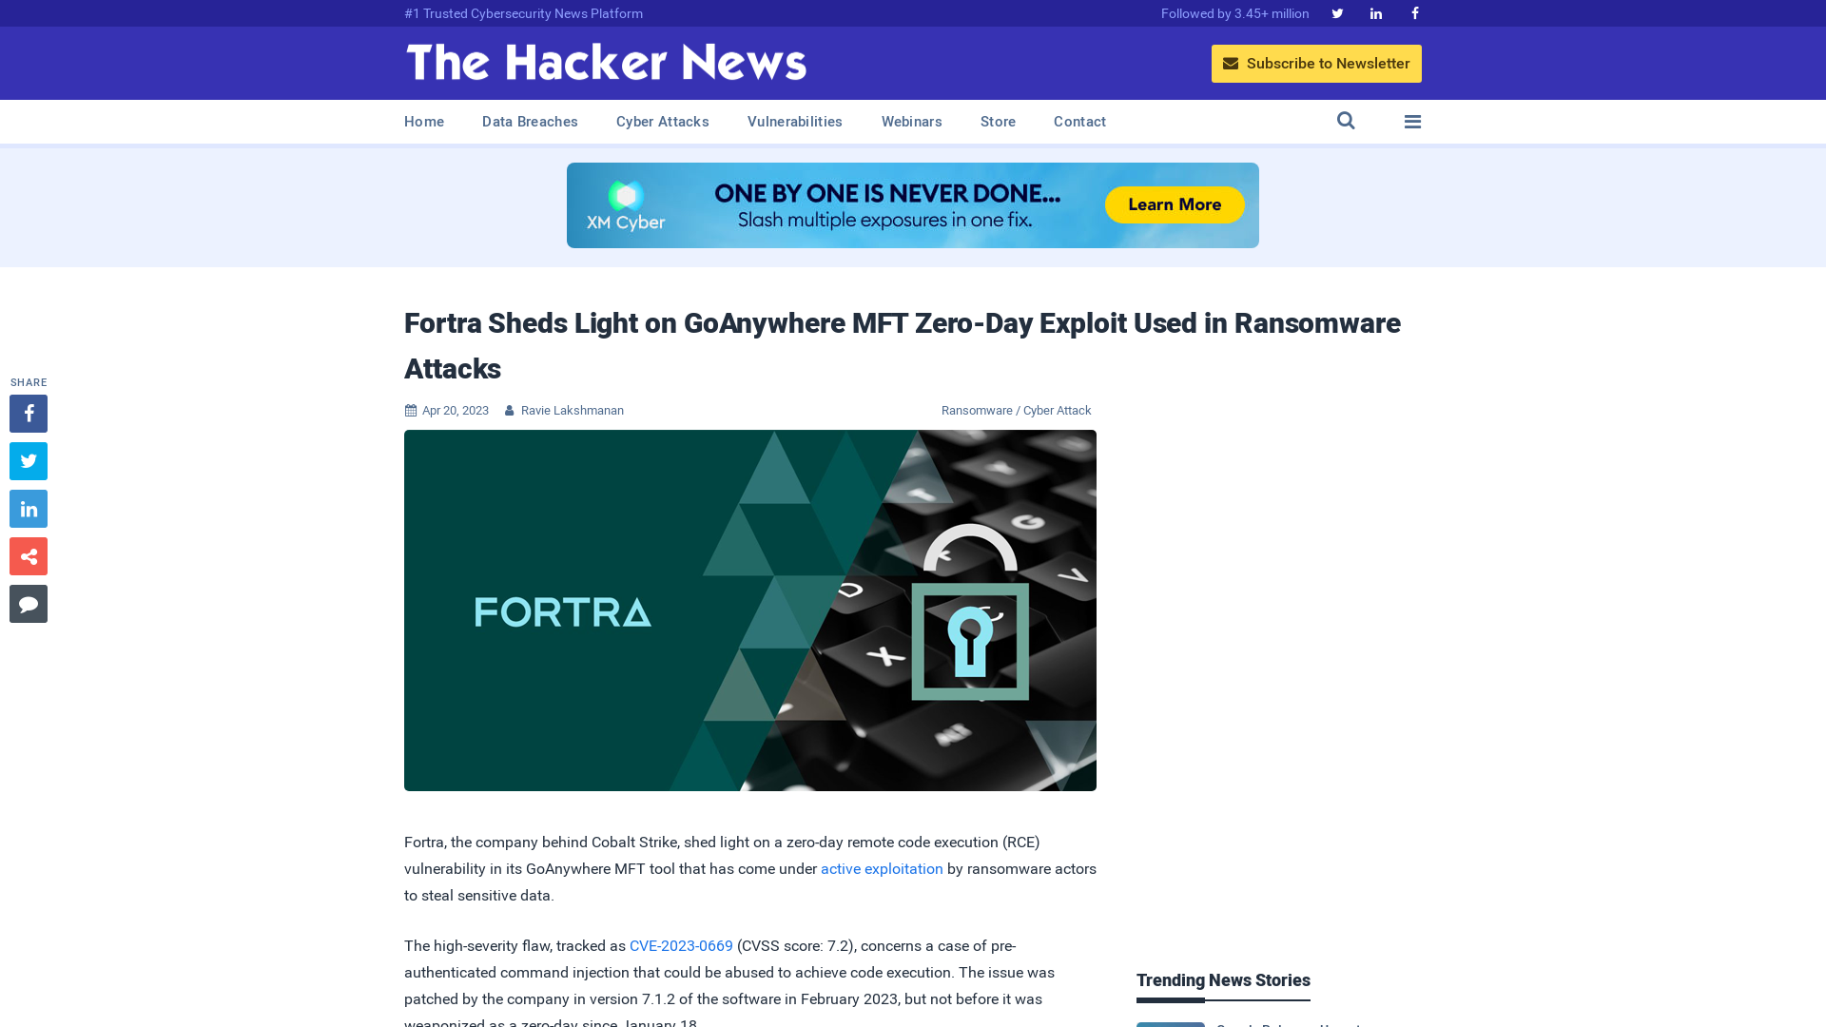Click the Subscribe to Newsletter button
Screen dimensions: 1826x1027
point(1317,63)
